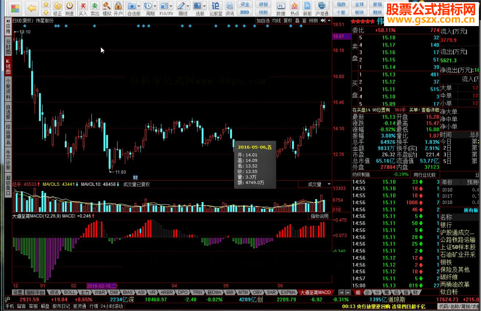Open the 论股堂 forum icon
The width and height of the screenshot is (481, 311).
[216, 9]
